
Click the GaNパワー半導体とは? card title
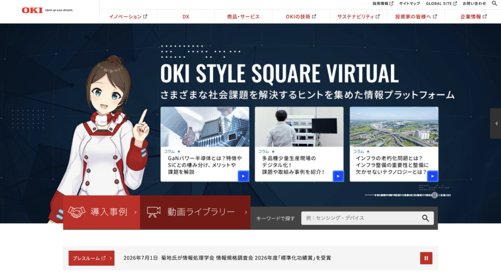[x=205, y=165]
